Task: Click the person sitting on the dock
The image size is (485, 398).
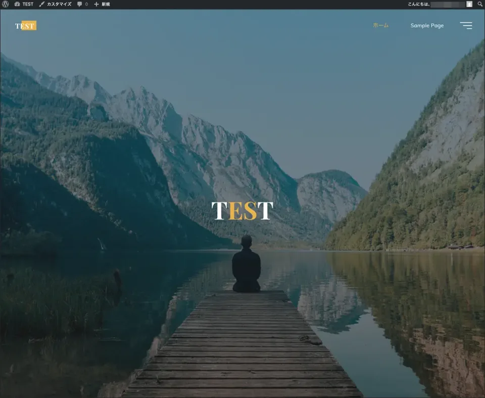Action: (x=246, y=265)
